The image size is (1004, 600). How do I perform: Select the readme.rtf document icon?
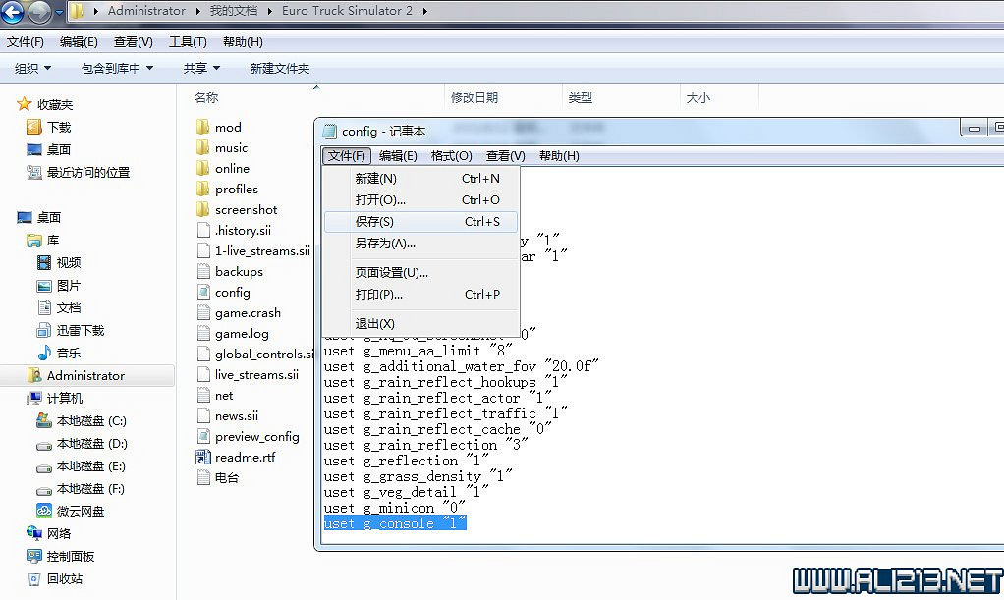(x=203, y=458)
